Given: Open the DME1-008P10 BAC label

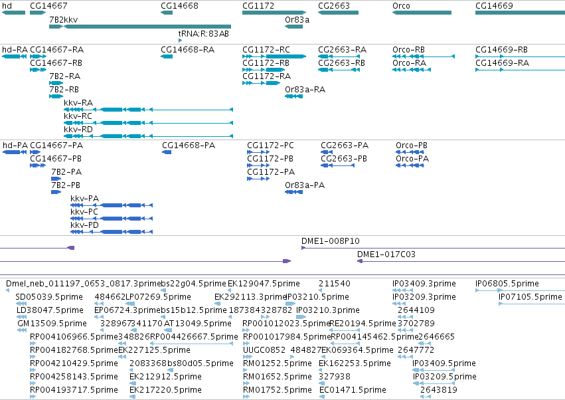Looking at the screenshot, I should coord(331,241).
